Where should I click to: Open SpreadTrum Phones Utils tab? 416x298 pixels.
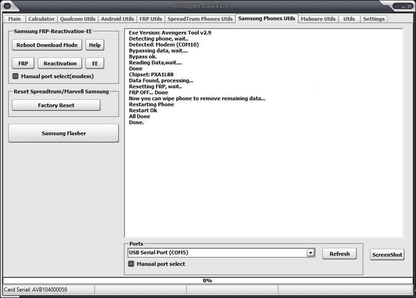(200, 19)
